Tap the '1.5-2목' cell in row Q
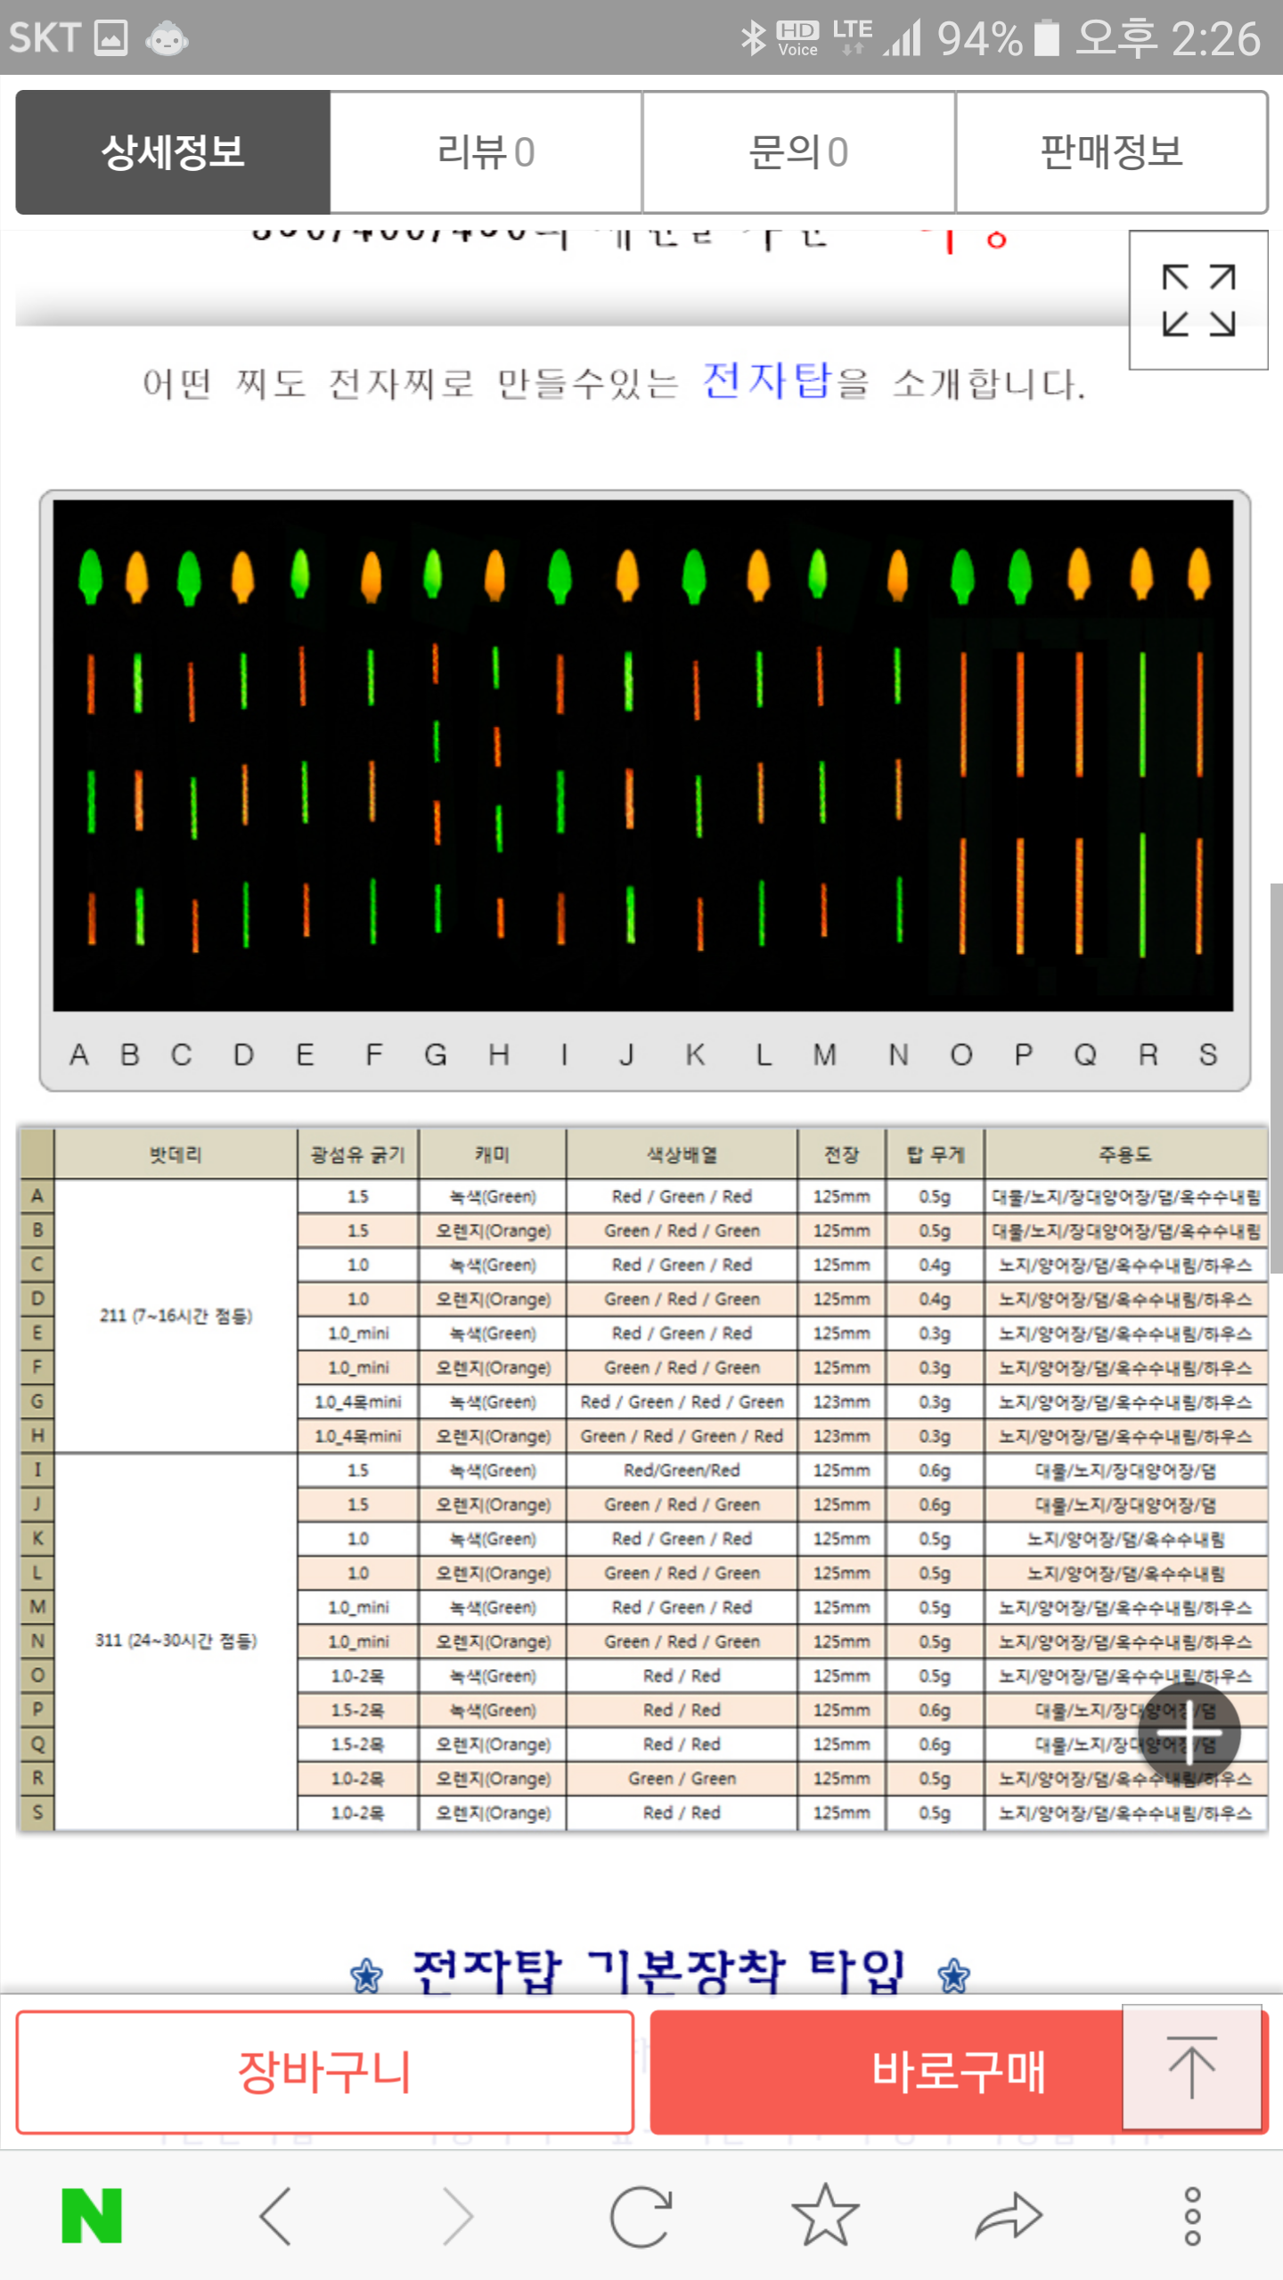 [357, 1744]
